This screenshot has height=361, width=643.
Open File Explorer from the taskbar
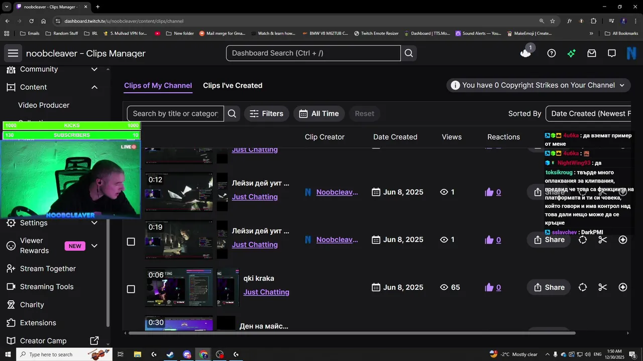[x=137, y=354]
